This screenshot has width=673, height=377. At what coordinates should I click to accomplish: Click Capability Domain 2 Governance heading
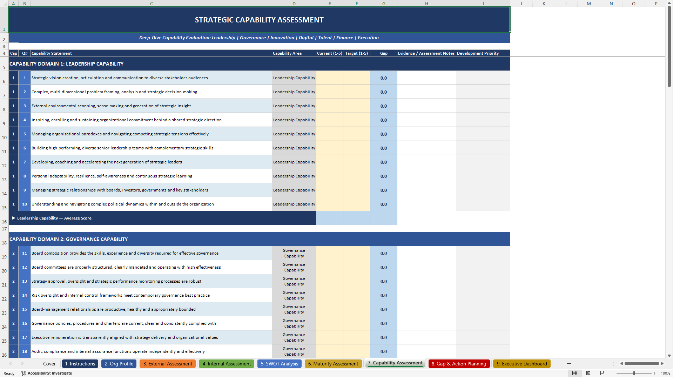259,239
